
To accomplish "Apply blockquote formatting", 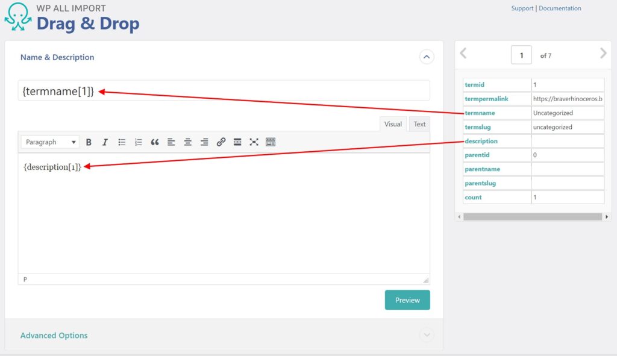I will point(155,142).
